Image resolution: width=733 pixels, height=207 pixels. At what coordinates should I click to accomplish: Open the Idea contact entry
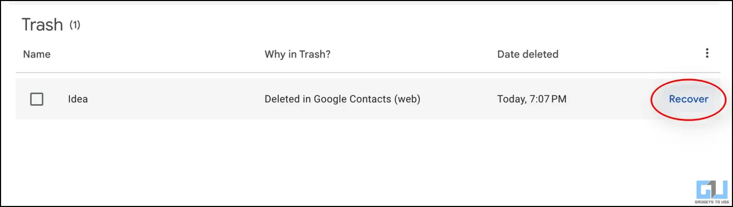pyautogui.click(x=78, y=99)
